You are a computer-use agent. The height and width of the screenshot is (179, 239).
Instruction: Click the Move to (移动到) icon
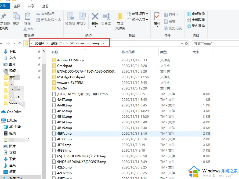tap(70, 16)
